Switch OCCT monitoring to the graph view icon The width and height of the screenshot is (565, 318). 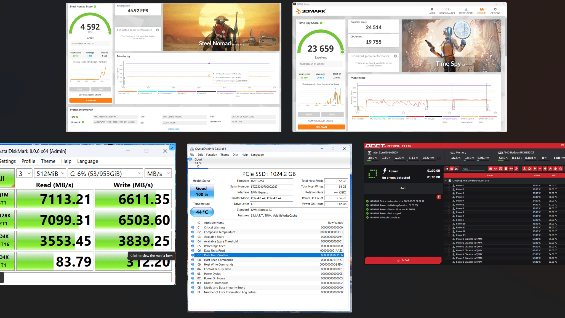(457, 169)
